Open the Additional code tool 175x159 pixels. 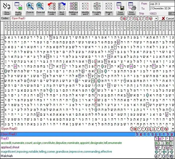pos(73,6)
